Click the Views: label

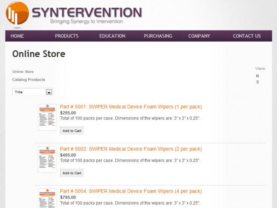click(x=260, y=69)
